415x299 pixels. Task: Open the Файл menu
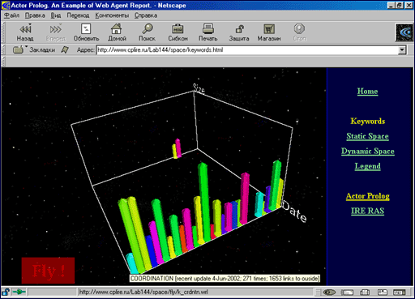(x=11, y=15)
